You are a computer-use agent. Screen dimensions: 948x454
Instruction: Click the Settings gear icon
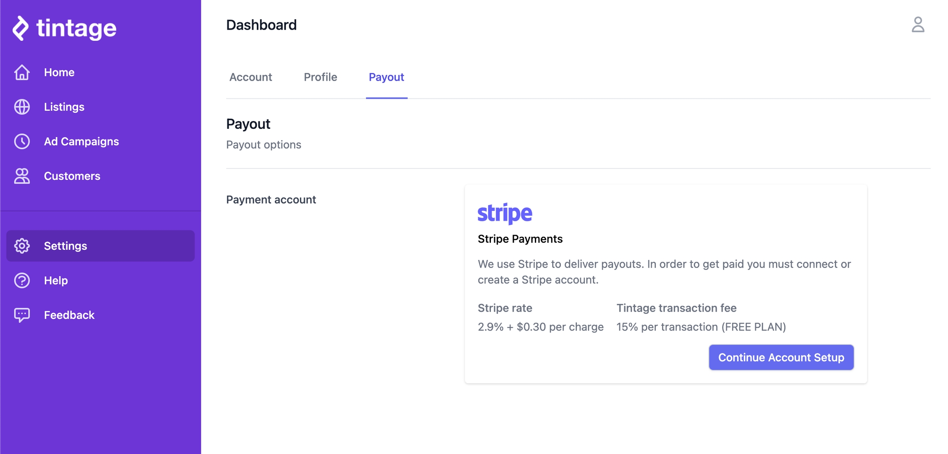coord(22,246)
